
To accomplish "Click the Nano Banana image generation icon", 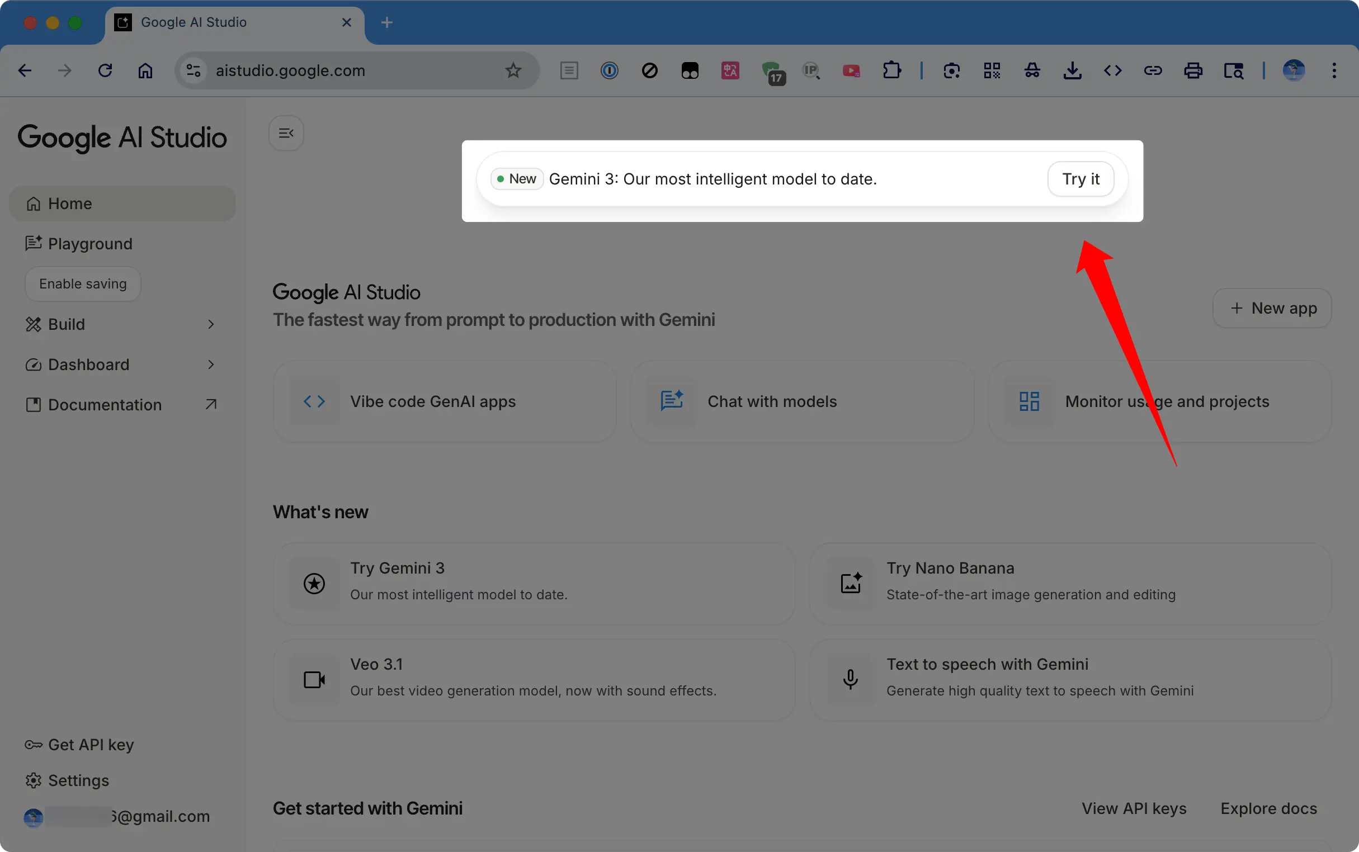I will pyautogui.click(x=851, y=583).
